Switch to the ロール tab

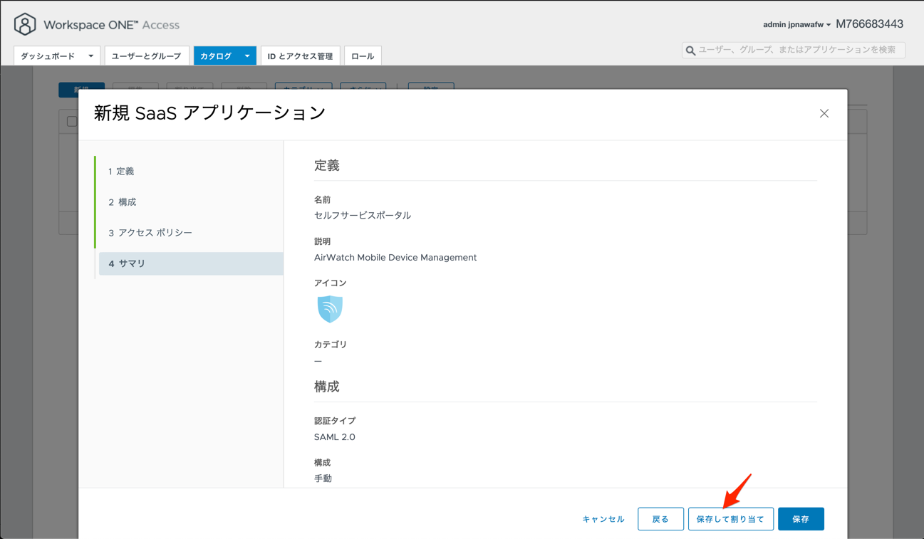click(363, 56)
